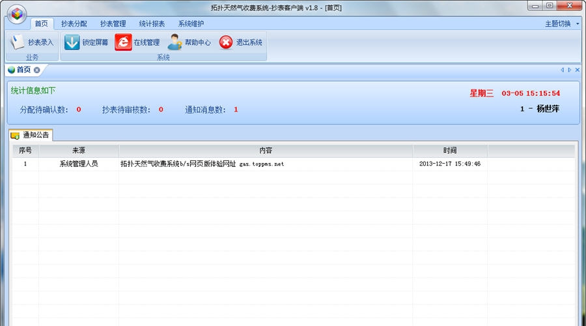Close the active tab panel with the X
586x326 pixels.
pos(578,70)
